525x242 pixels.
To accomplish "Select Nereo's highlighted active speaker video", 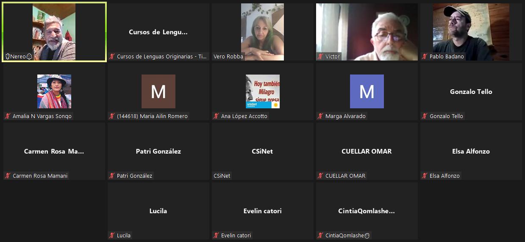I will 54,32.
